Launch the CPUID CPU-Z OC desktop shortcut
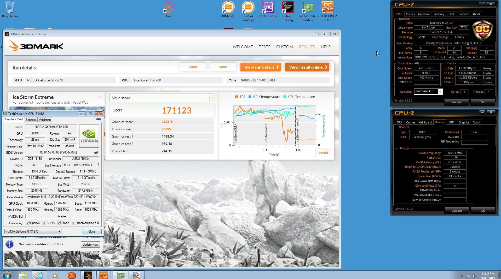The width and height of the screenshot is (501, 279). [327, 11]
